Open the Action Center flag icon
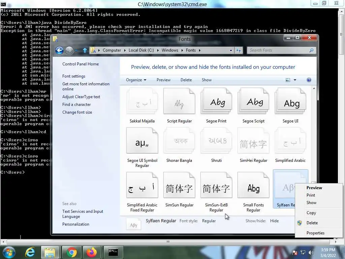The height and width of the screenshot is (259, 345). (294, 252)
